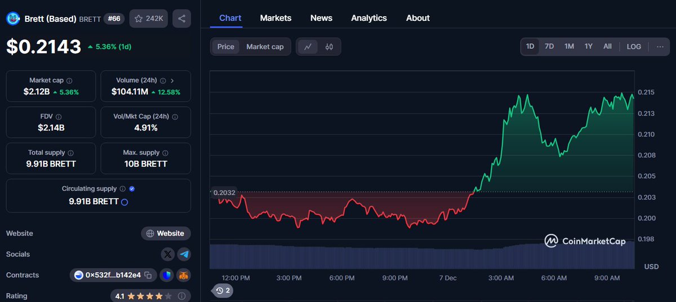
Task: Select the Price chart toggle
Action: pos(226,47)
